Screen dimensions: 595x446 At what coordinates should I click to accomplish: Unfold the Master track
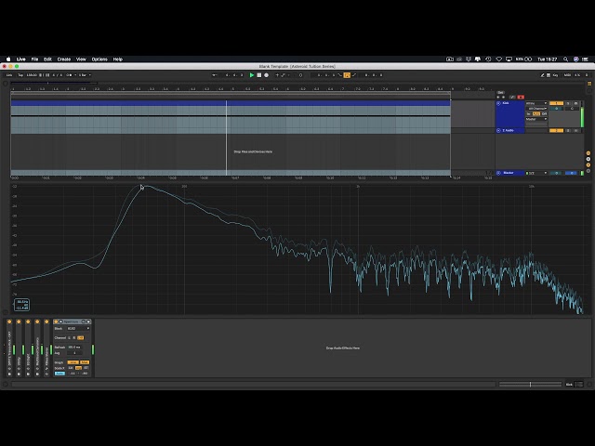tap(498, 173)
